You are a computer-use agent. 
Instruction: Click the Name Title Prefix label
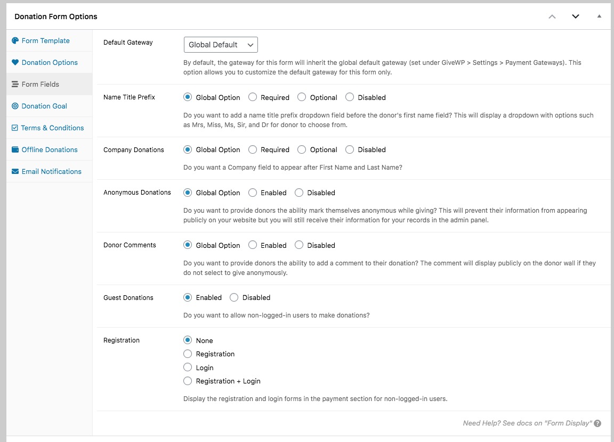tap(129, 97)
